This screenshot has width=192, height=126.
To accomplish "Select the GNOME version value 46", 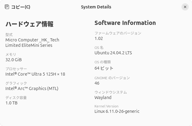I will pos(97,83).
